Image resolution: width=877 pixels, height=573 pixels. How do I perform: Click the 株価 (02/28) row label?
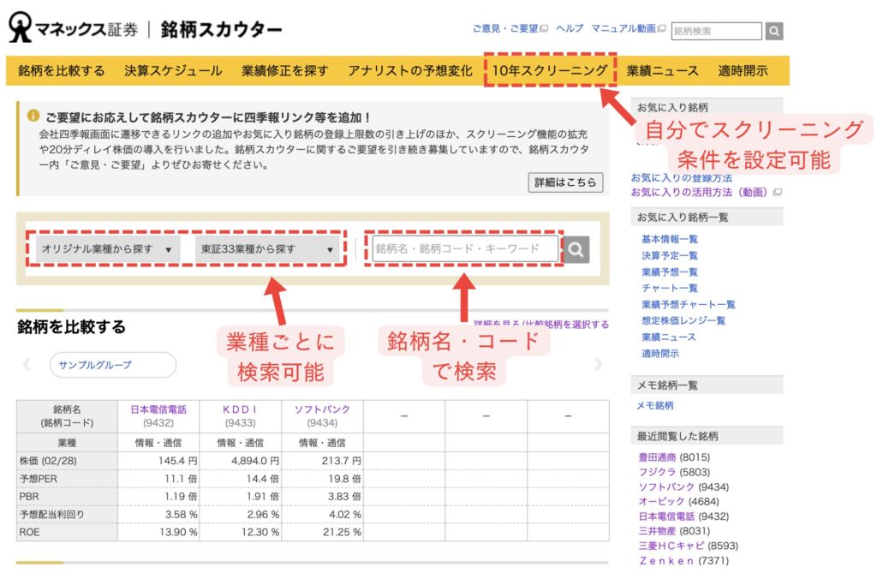point(48,461)
